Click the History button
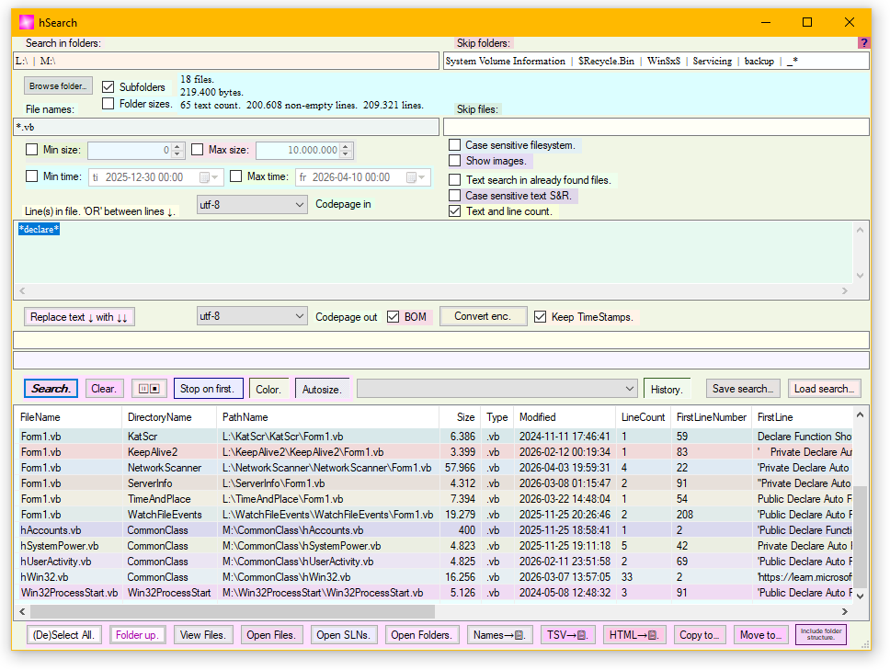Image resolution: width=890 pixels, height=670 pixels. 667,389
